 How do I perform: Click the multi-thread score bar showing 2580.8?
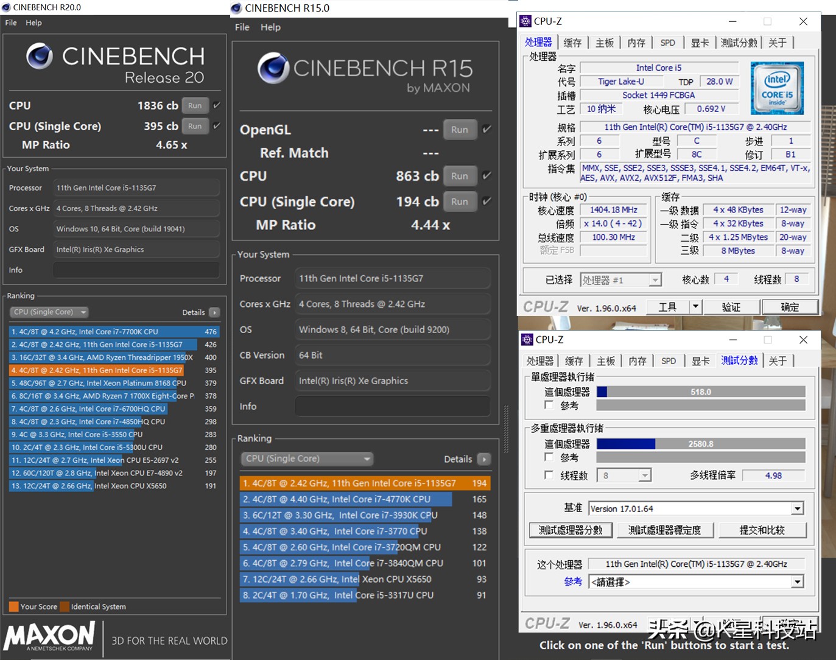point(701,444)
